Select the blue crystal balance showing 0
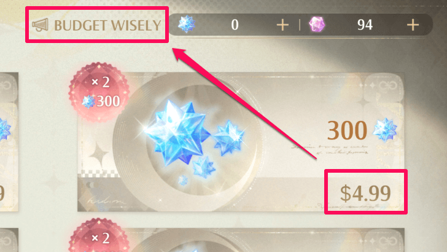Viewport: 447px width, 252px height. [235, 25]
